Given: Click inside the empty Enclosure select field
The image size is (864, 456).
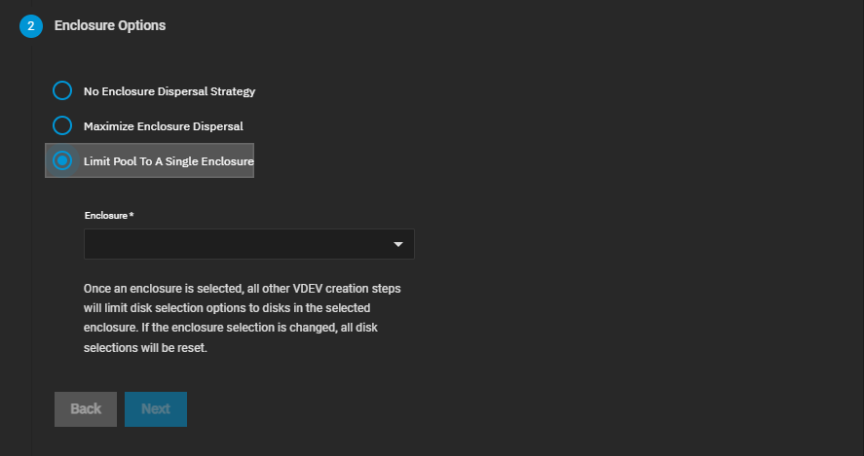Looking at the screenshot, I should click(x=234, y=244).
